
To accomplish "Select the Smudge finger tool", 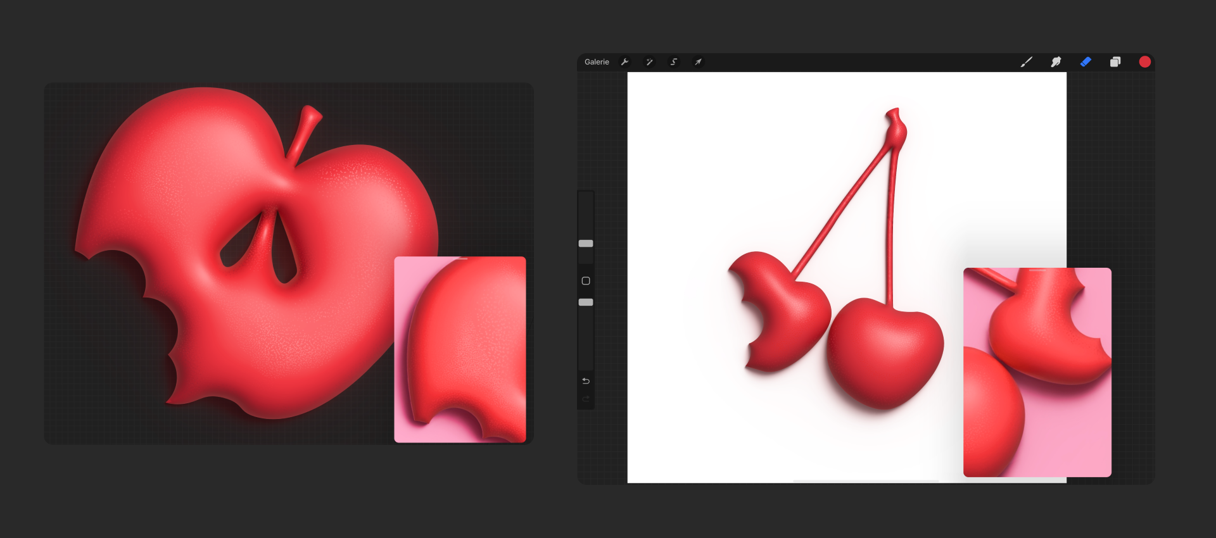I will pyautogui.click(x=1056, y=62).
